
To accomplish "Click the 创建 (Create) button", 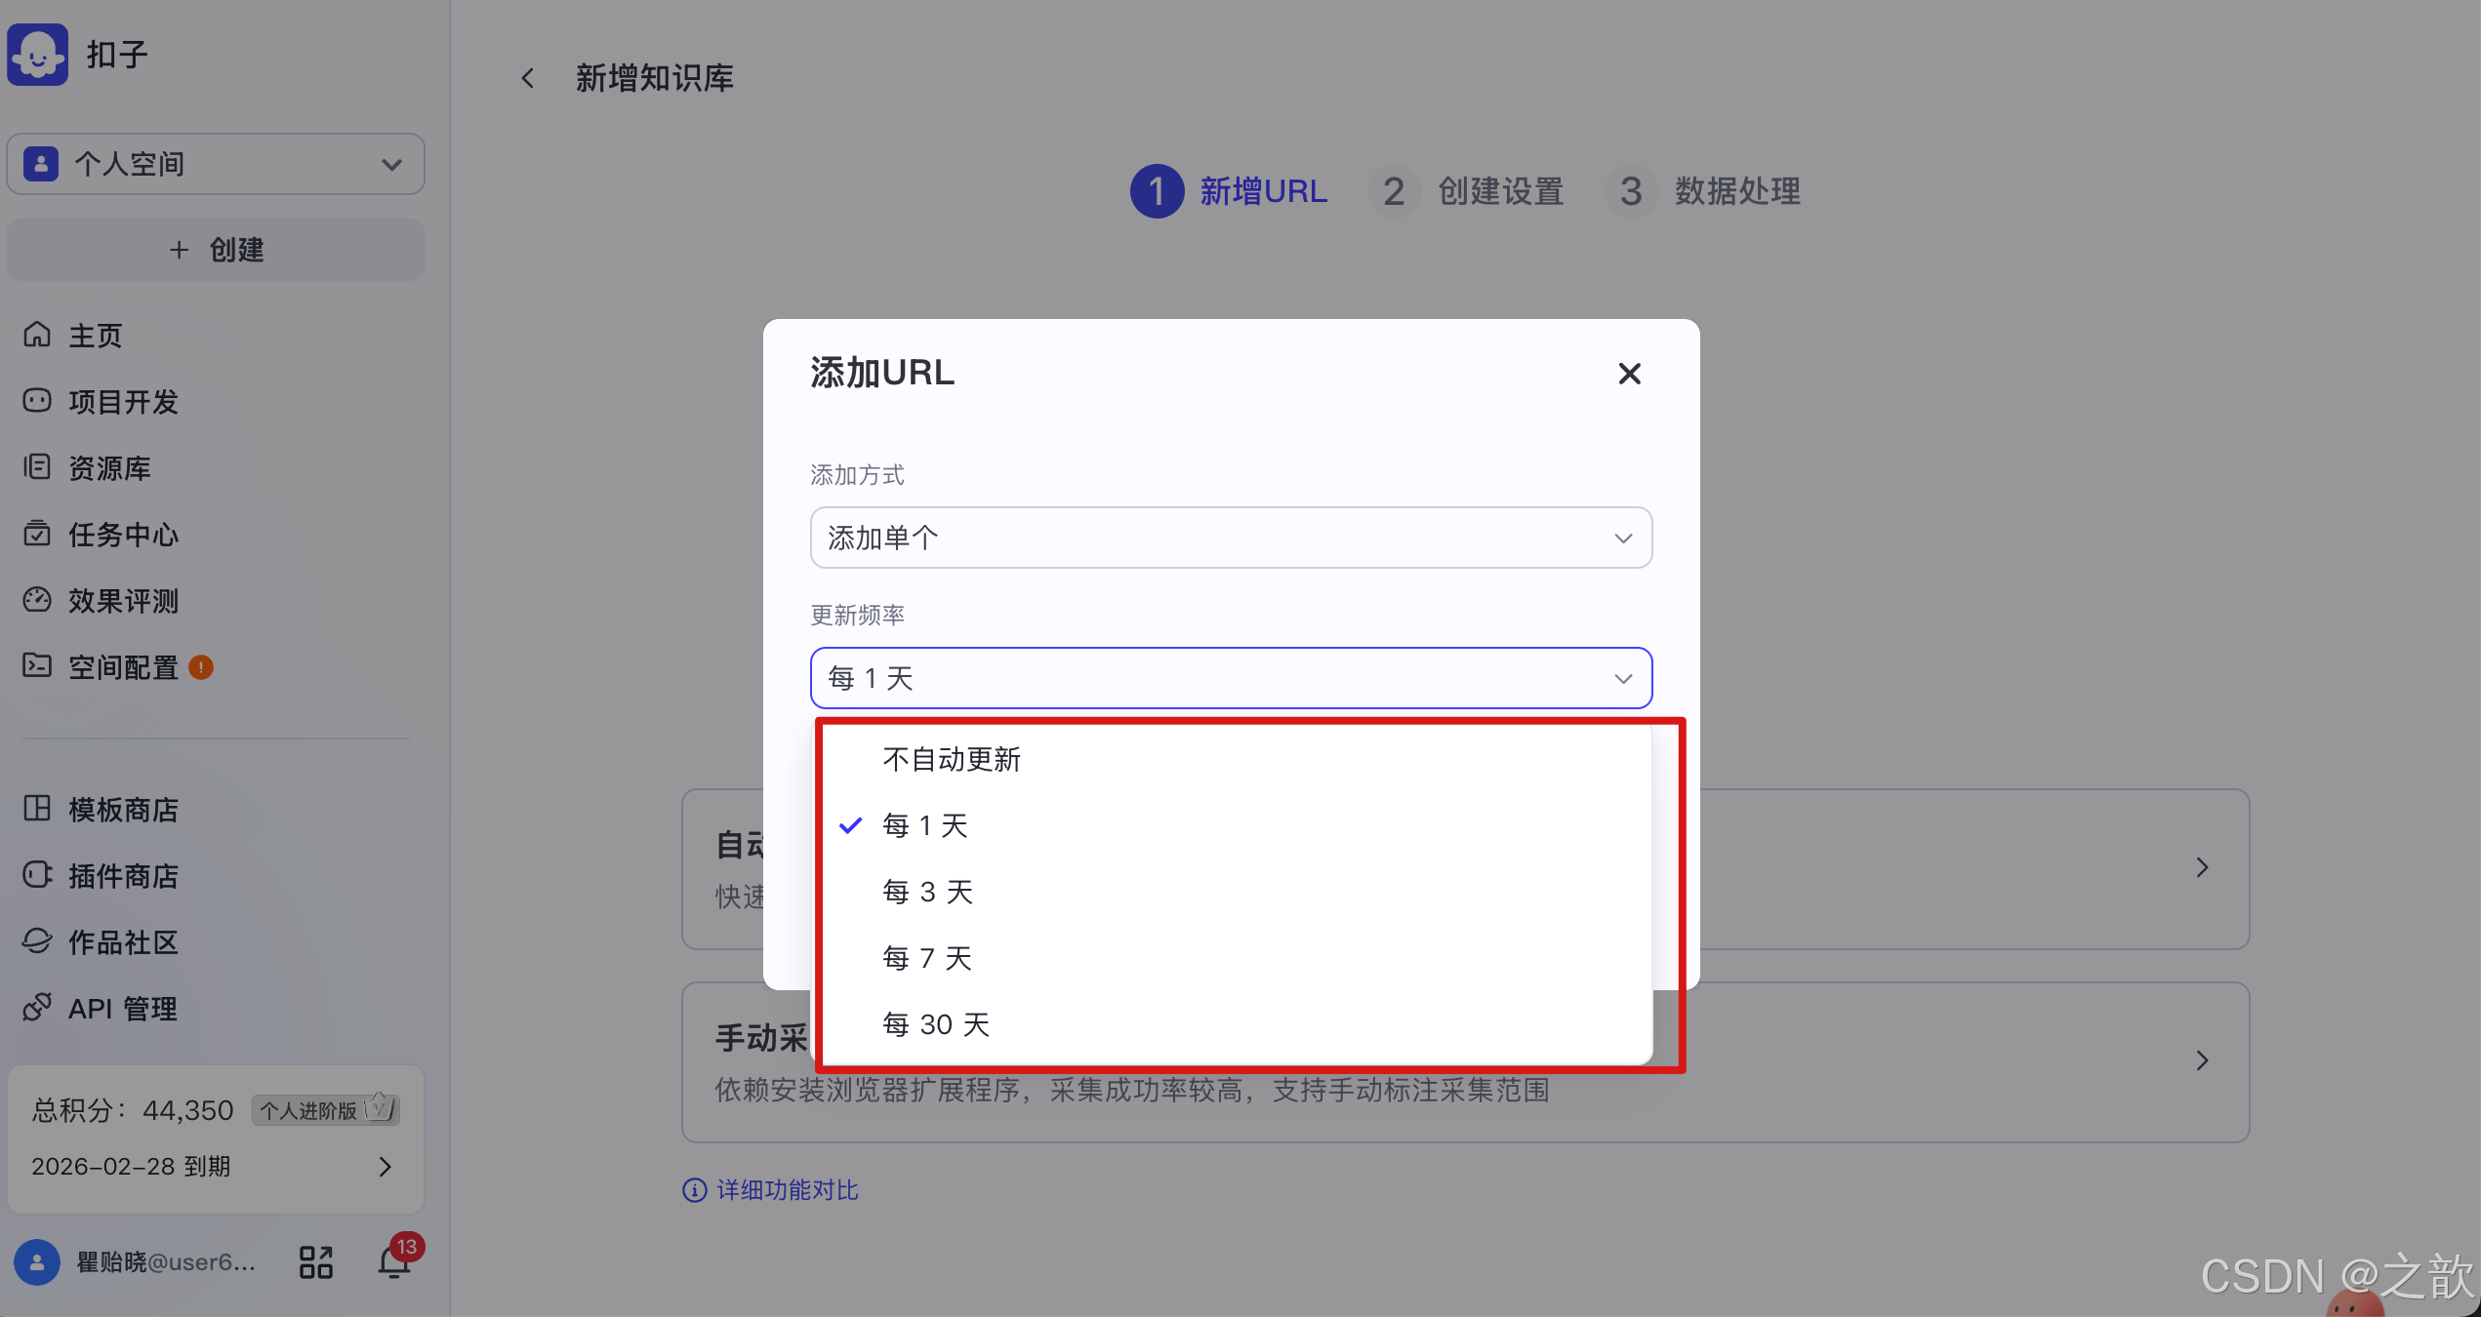I will [215, 250].
